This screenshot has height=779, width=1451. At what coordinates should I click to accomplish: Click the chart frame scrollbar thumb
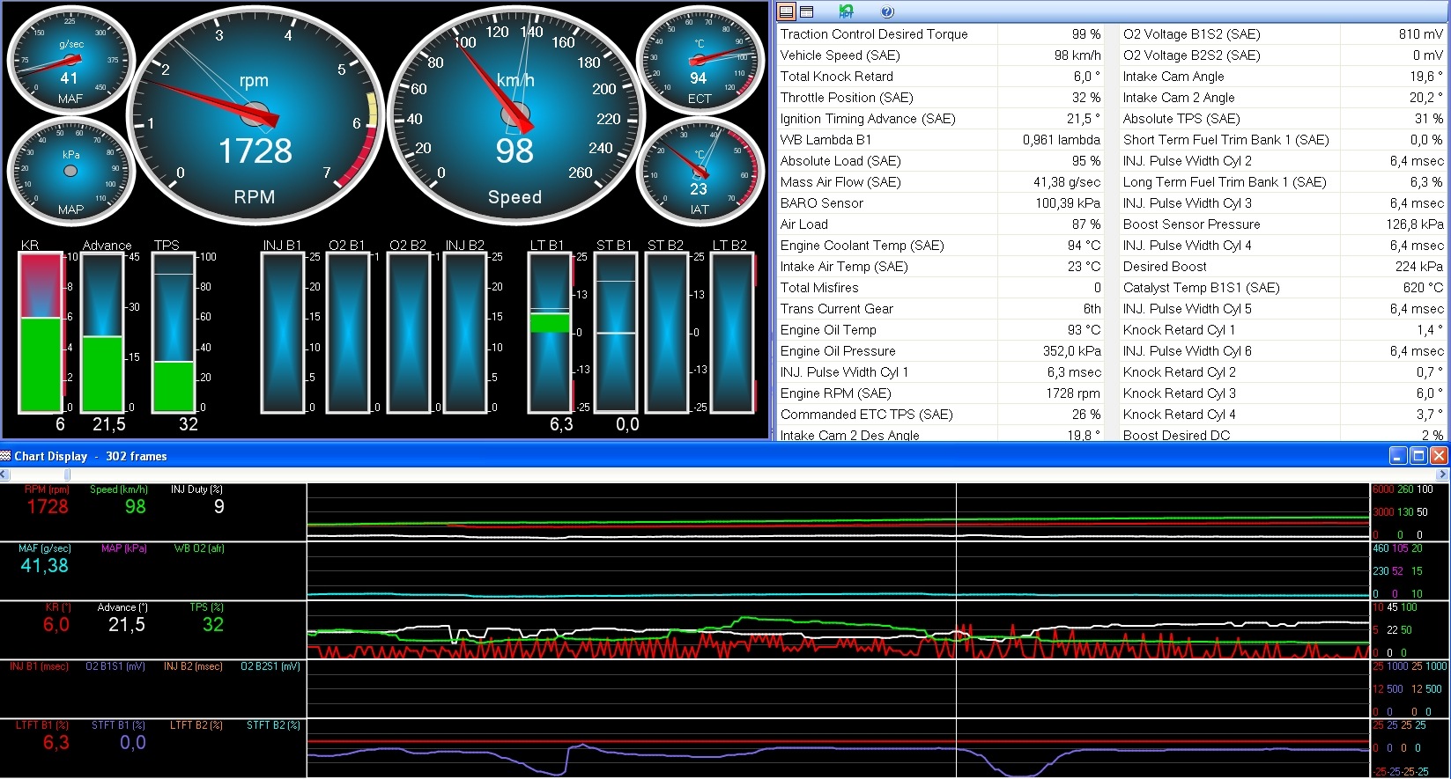click(67, 475)
